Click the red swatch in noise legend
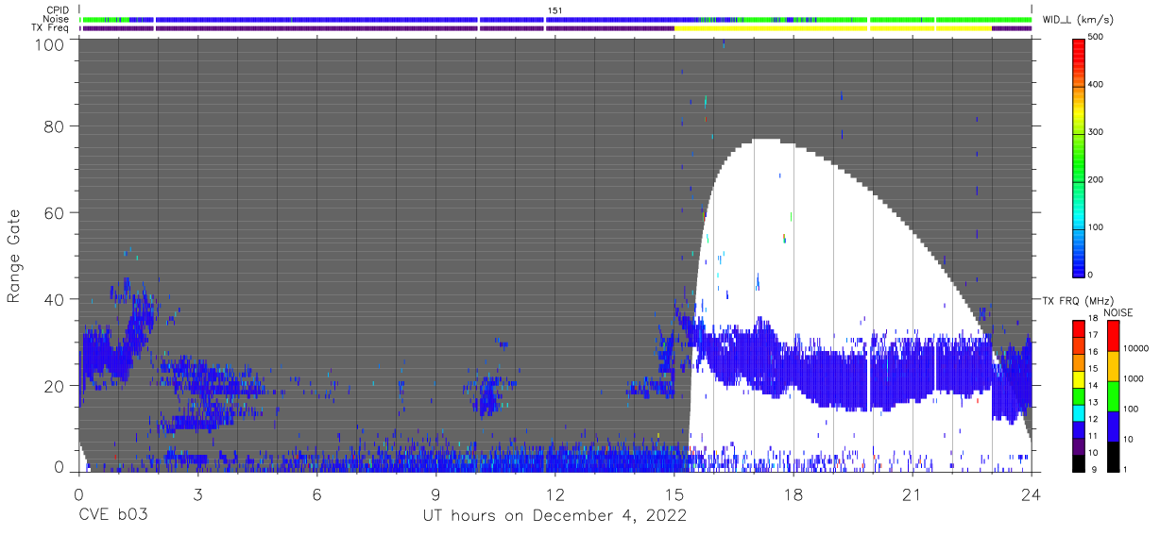The height and width of the screenshot is (535, 1160). click(1114, 335)
